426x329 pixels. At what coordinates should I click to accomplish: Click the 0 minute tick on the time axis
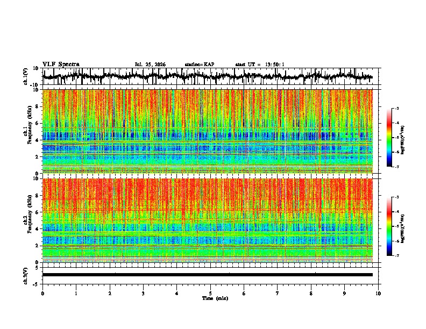tap(42, 294)
